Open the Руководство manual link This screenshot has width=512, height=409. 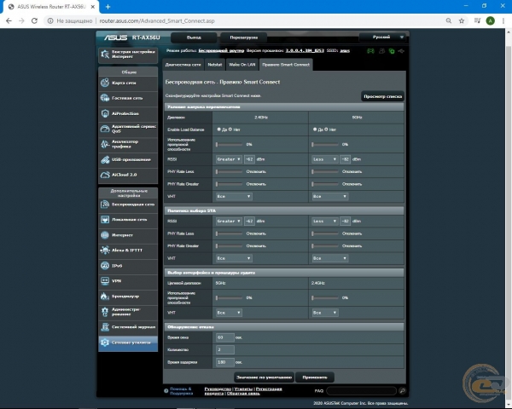pyautogui.click(x=218, y=389)
